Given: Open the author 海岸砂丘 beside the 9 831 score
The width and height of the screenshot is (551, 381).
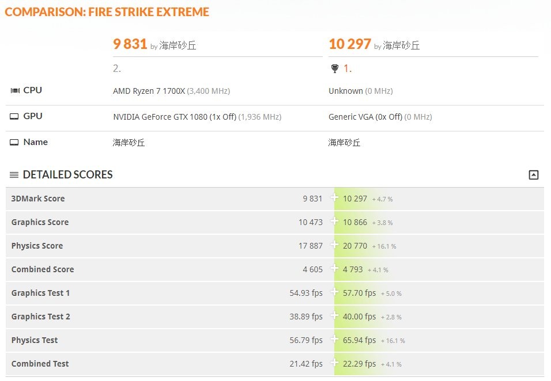Looking at the screenshot, I should pos(178,45).
